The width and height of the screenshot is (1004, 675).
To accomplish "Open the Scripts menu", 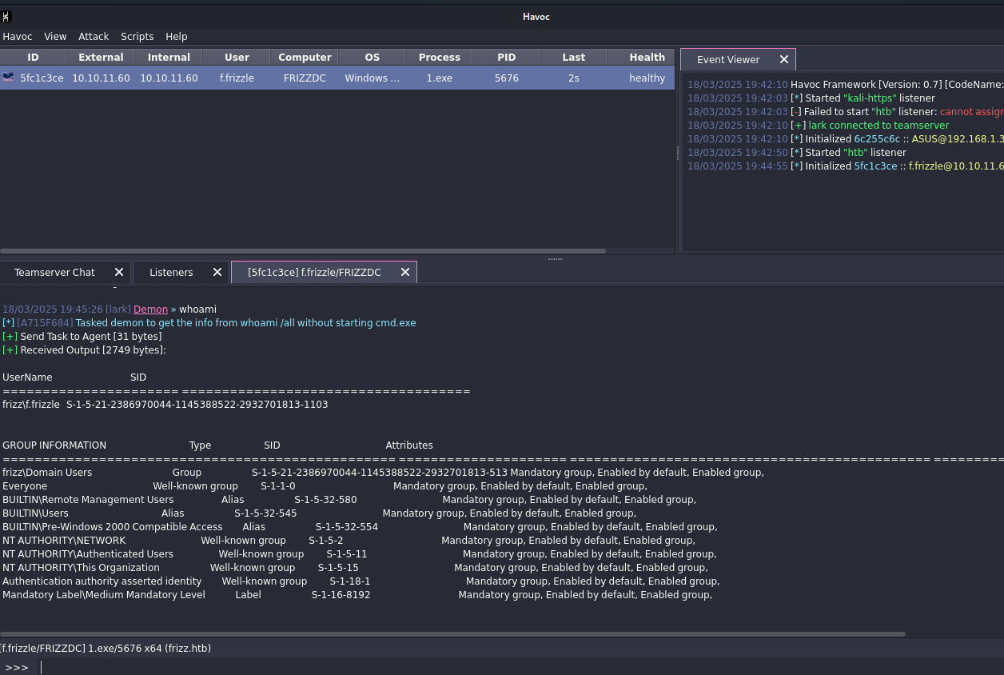I will [137, 36].
